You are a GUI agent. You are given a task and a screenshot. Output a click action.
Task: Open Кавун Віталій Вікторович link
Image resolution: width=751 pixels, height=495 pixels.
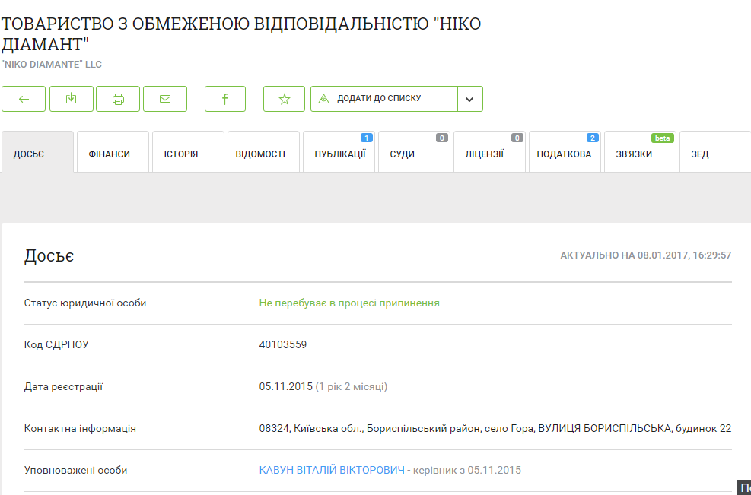click(x=332, y=470)
